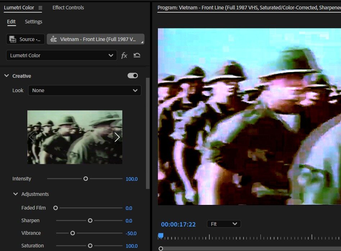Click the sequence icon beside Vietnam clip name
The width and height of the screenshot is (341, 251).
click(54, 39)
